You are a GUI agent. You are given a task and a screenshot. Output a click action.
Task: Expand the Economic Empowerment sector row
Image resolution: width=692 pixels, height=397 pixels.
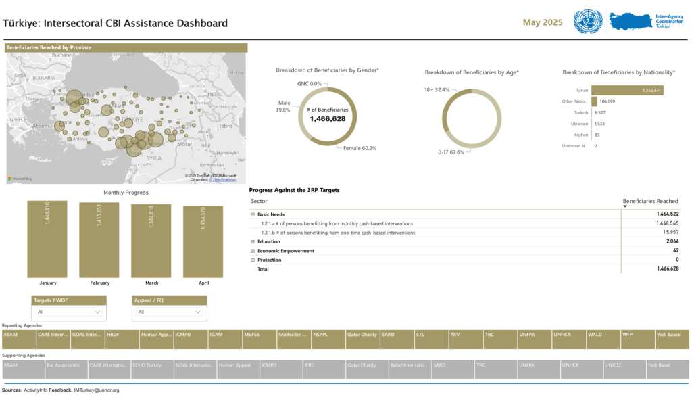253,251
